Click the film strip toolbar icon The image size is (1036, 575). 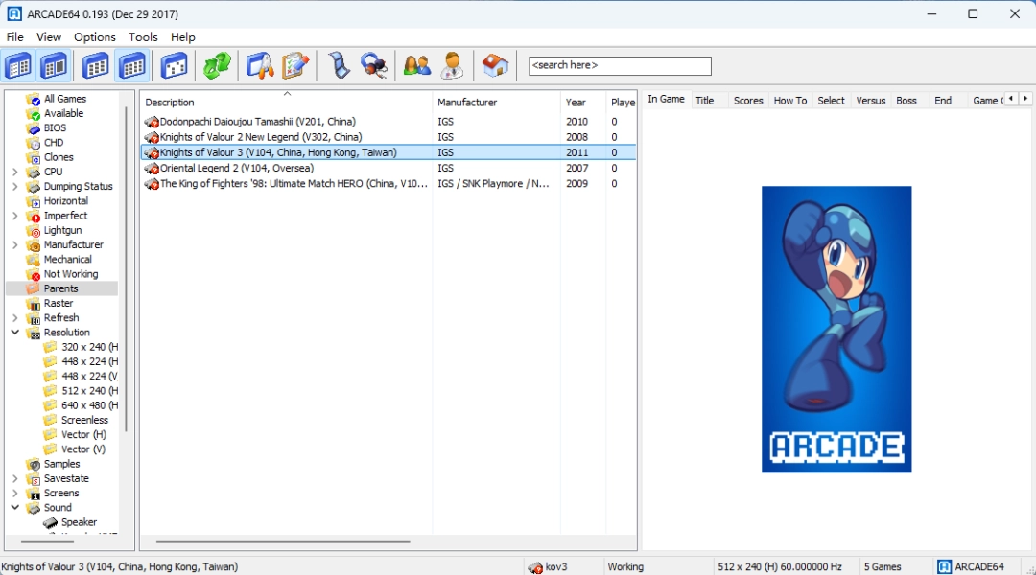coord(339,65)
